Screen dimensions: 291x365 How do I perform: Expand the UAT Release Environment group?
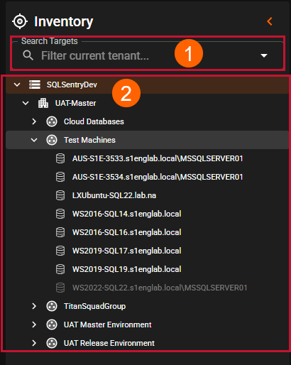coord(34,343)
